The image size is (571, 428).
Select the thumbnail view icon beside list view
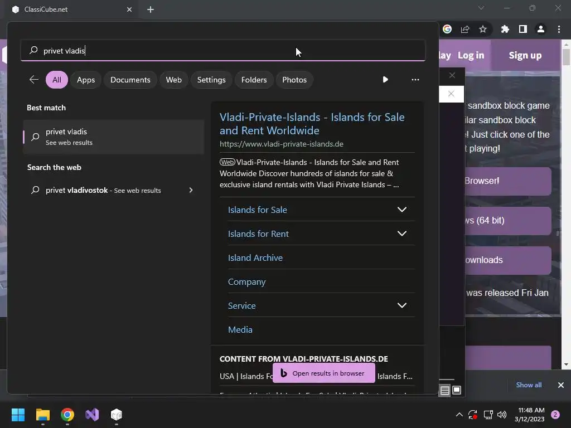coord(457,391)
